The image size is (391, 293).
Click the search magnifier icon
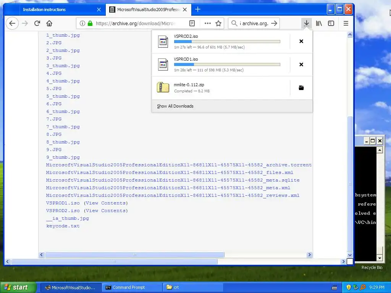[x=234, y=23]
